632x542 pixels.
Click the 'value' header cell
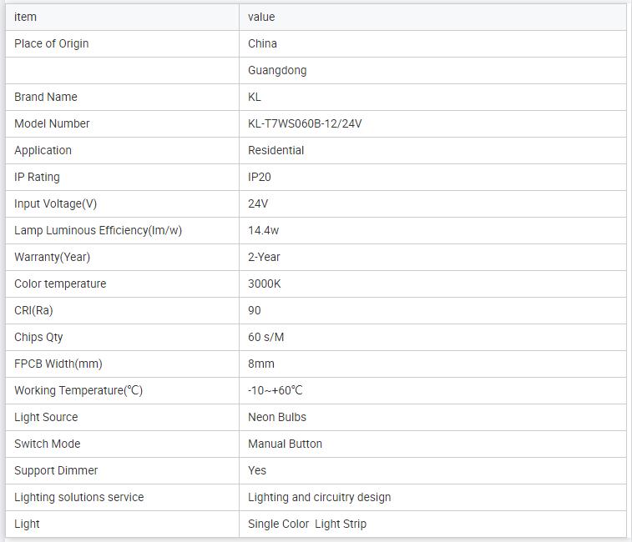coord(261,17)
